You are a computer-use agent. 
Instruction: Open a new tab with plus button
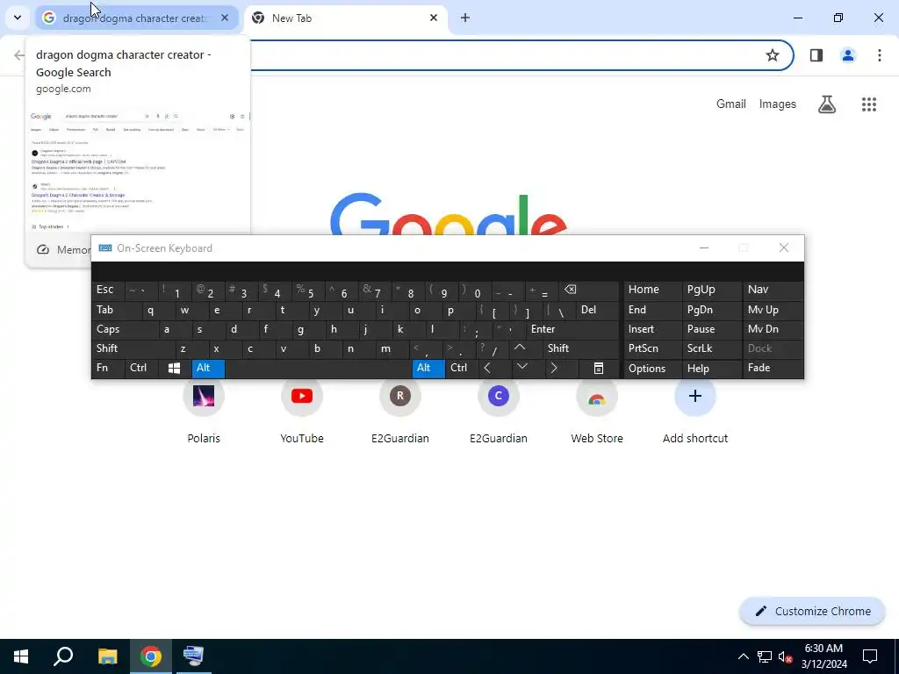coord(465,18)
